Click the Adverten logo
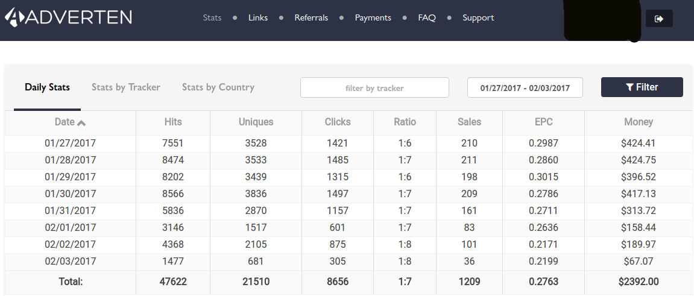 click(68, 17)
